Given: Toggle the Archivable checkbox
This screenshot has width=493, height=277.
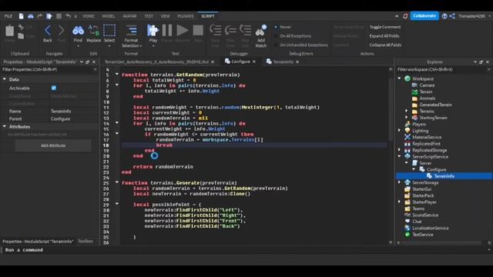Looking at the screenshot, I should click(54, 88).
